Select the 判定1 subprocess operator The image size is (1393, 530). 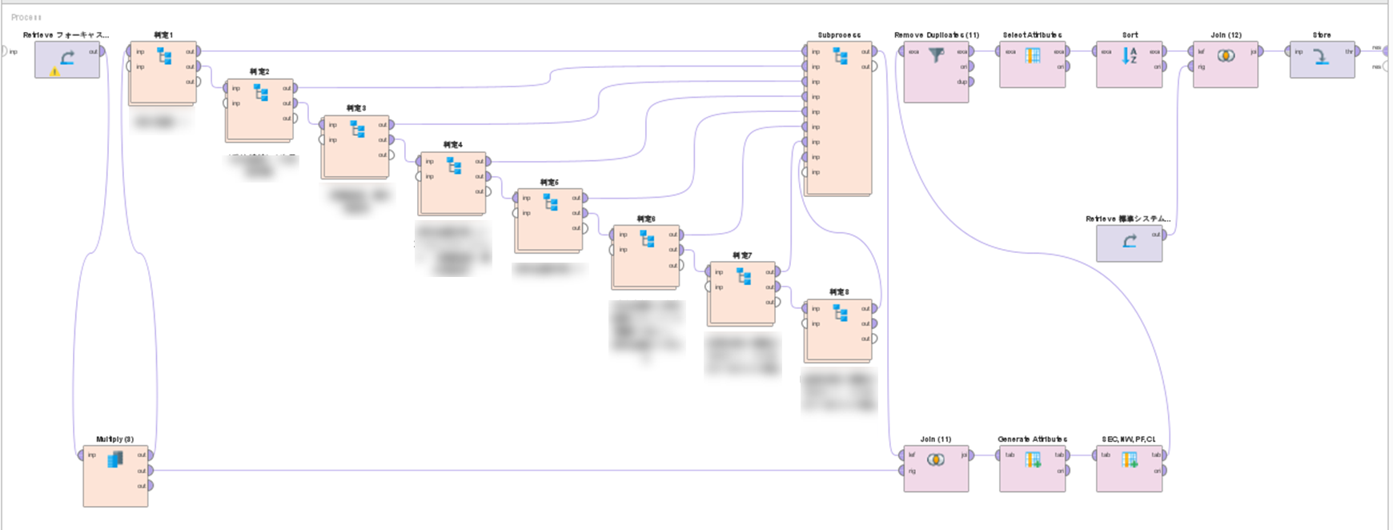pyautogui.click(x=164, y=56)
